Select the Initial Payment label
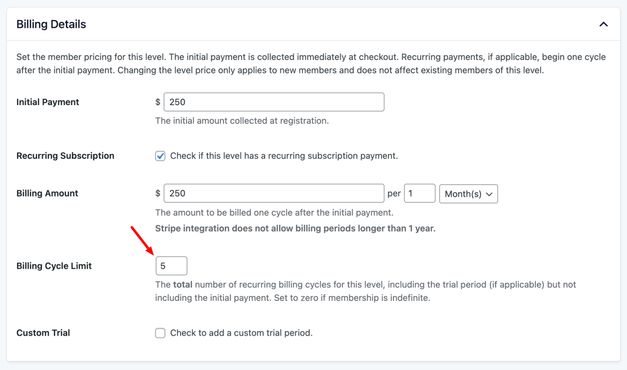 tap(48, 102)
